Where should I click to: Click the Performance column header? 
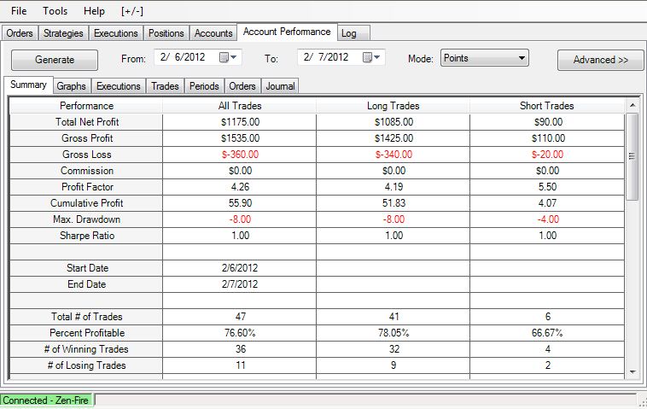87,106
